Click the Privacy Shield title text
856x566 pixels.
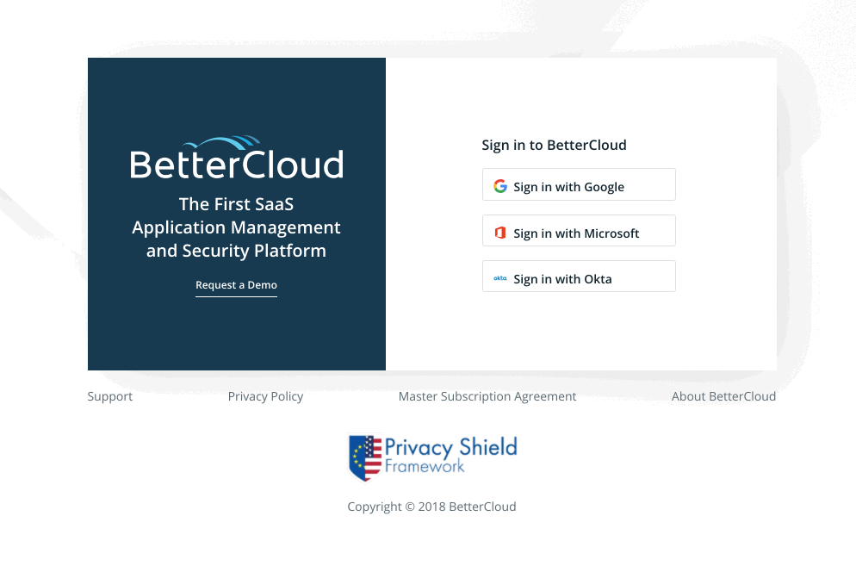(x=451, y=447)
